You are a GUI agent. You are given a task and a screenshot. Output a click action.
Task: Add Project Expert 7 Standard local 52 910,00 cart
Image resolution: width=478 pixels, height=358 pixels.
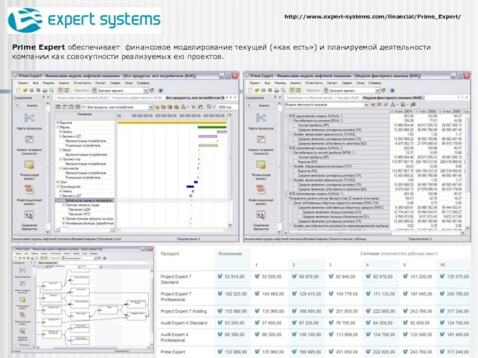[220, 276]
